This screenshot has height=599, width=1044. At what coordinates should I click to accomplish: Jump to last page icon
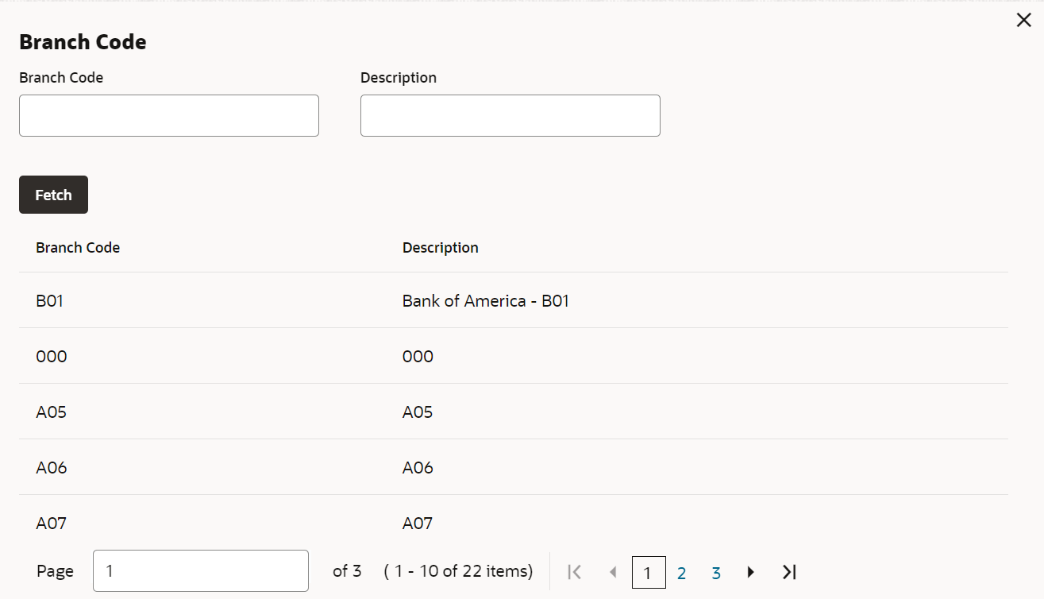click(788, 572)
